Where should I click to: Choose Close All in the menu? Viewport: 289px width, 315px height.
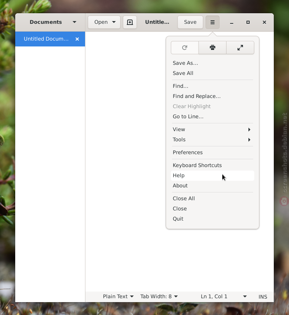212,198
